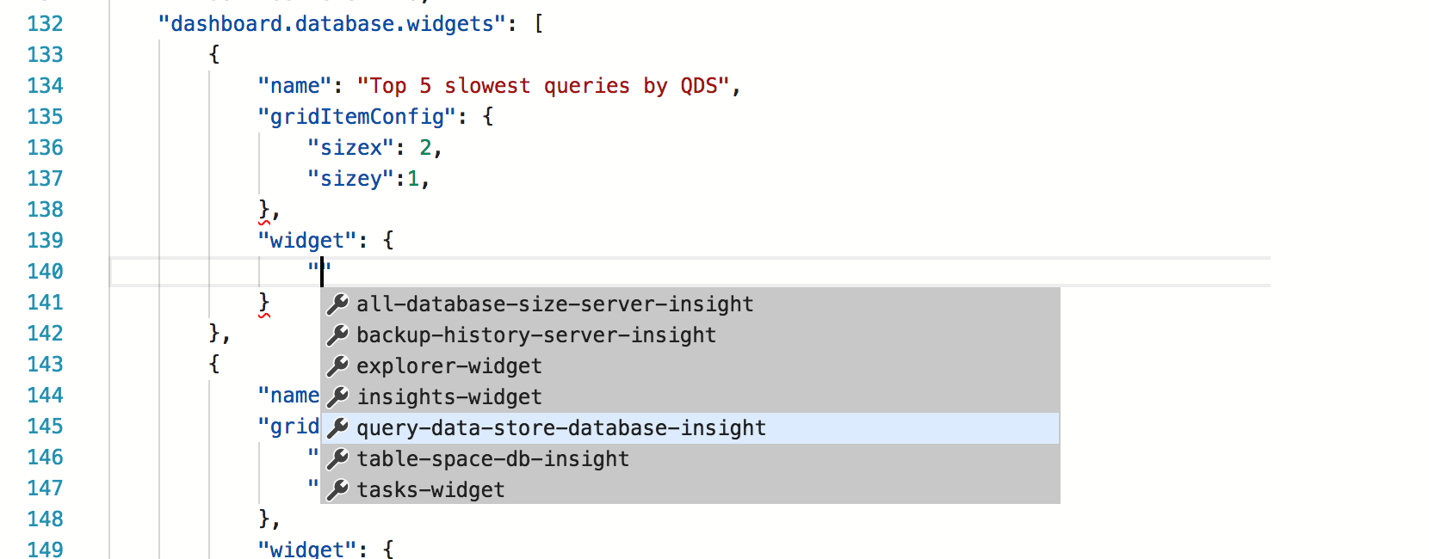Click the wrench icon beside query-data-store-database-insight
This screenshot has height=559, width=1429.
[x=338, y=428]
